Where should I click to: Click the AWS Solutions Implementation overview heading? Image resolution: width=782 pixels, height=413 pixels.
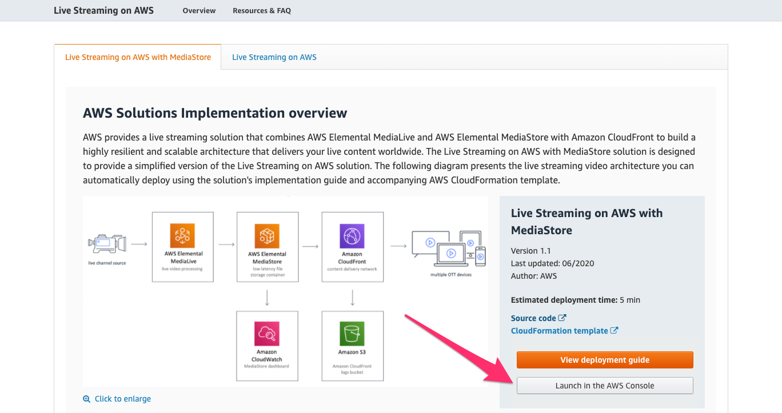coord(215,113)
